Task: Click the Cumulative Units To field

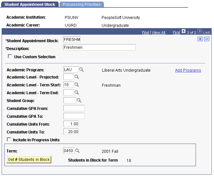Action: [71, 132]
